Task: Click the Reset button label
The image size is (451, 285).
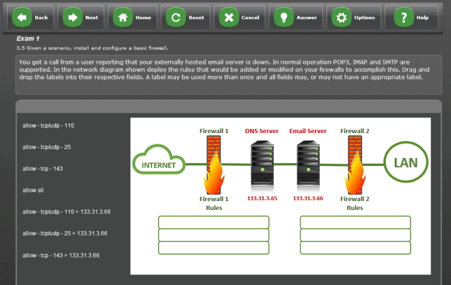Action: pyautogui.click(x=197, y=18)
